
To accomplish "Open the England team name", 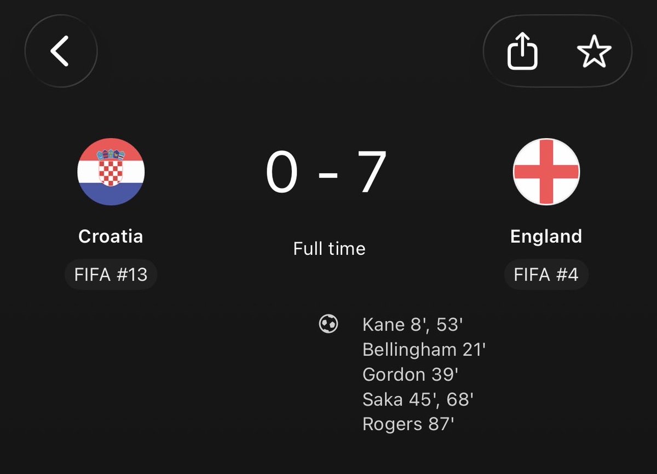I will click(x=546, y=236).
